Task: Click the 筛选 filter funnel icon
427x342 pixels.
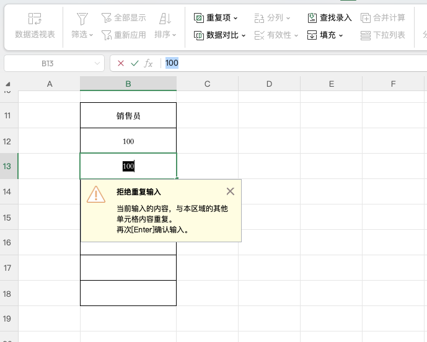Action: coord(82,19)
